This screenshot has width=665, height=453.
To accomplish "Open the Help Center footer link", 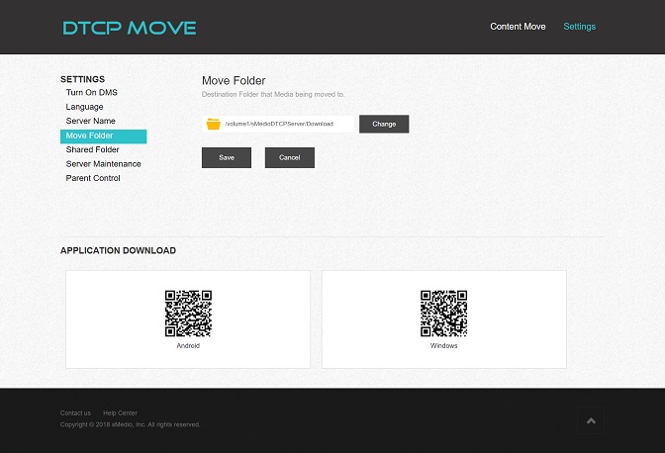I will [x=120, y=412].
